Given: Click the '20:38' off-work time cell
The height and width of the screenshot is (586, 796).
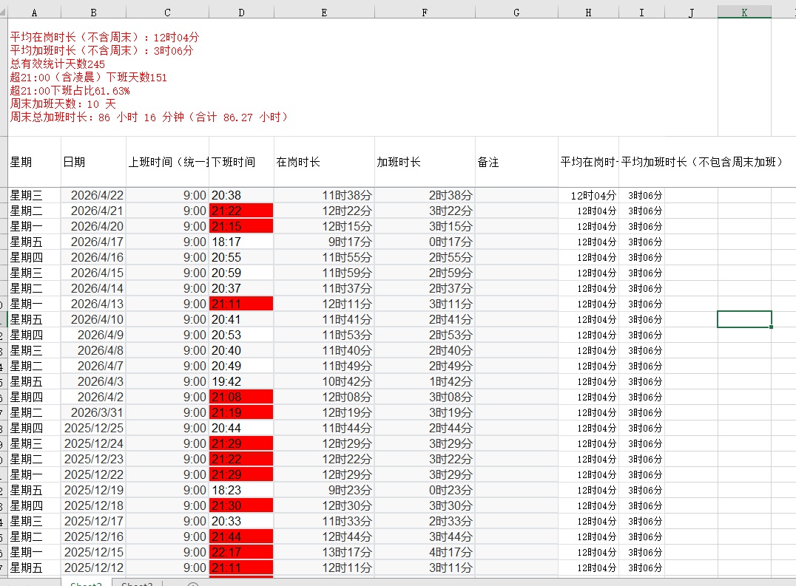Looking at the screenshot, I should tap(241, 195).
